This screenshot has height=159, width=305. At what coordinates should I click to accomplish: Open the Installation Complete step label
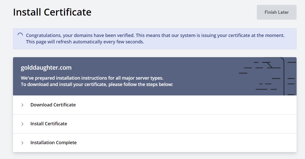(x=54, y=143)
